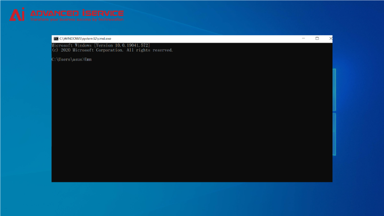The height and width of the screenshot is (216, 384).
Task: Click the typed 'Emm' command text
Action: [88, 60]
